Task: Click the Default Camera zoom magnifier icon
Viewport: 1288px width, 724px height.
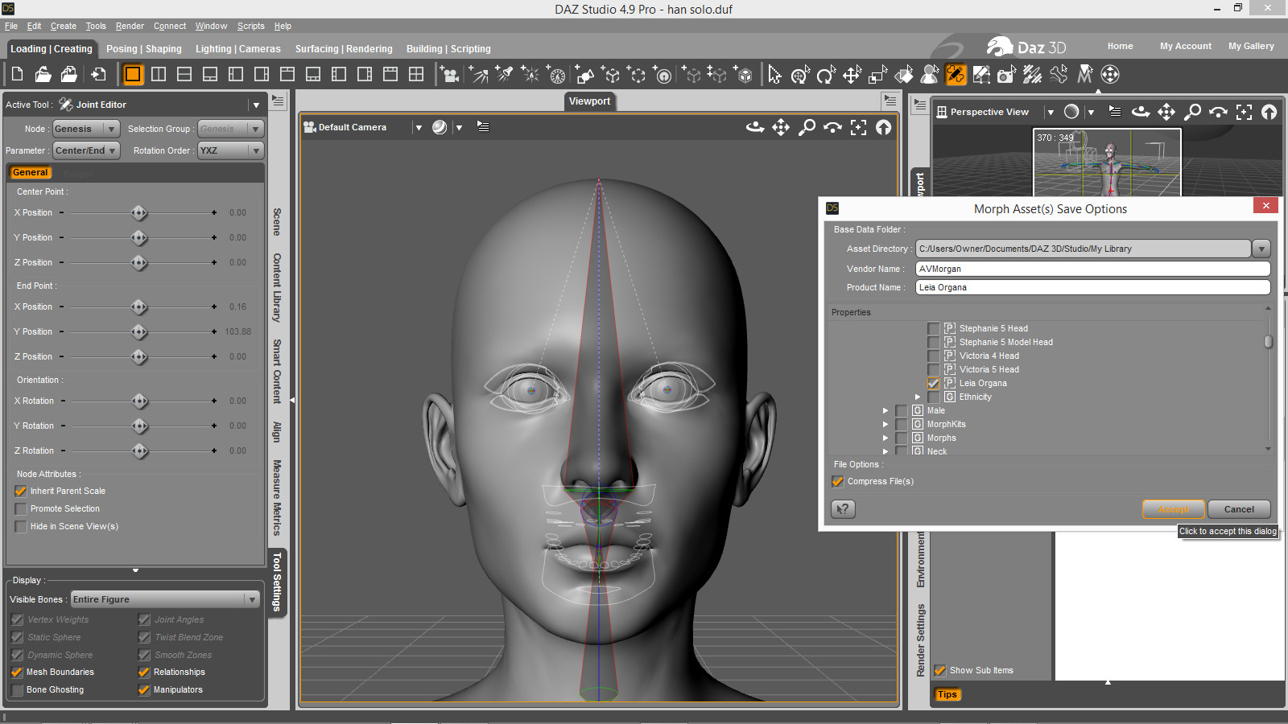Action: (x=807, y=127)
